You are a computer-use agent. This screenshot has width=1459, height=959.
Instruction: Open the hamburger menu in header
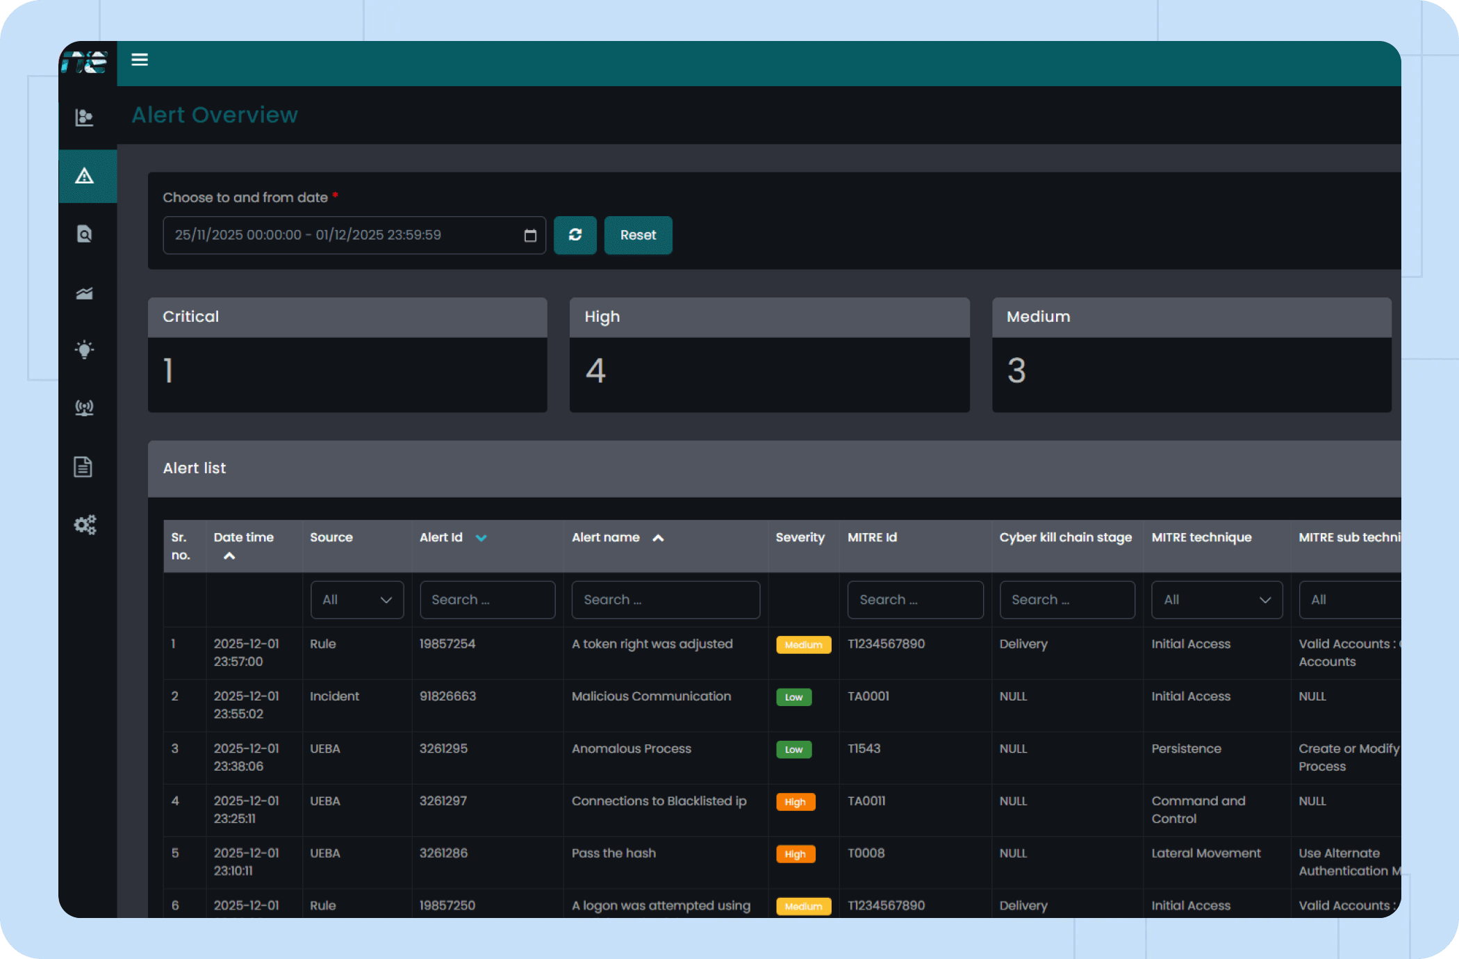tap(140, 60)
